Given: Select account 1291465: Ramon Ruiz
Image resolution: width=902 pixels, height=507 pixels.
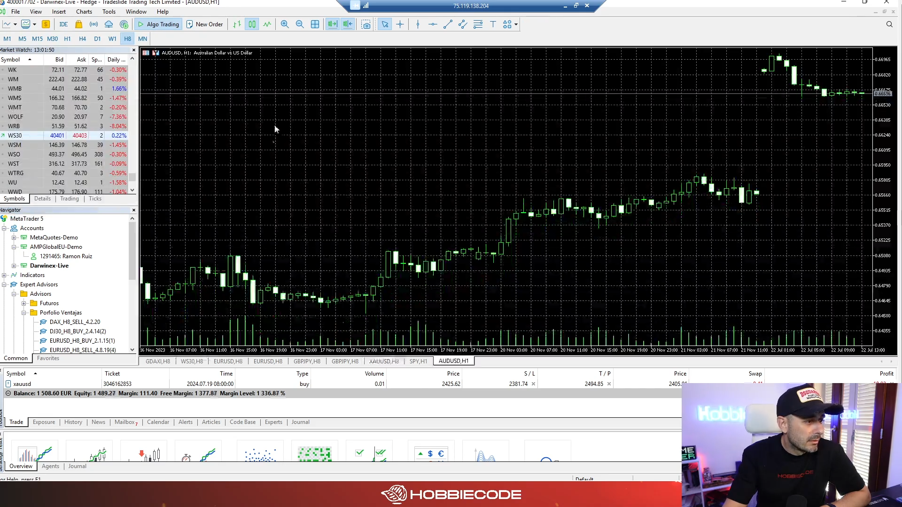Looking at the screenshot, I should 66,256.
